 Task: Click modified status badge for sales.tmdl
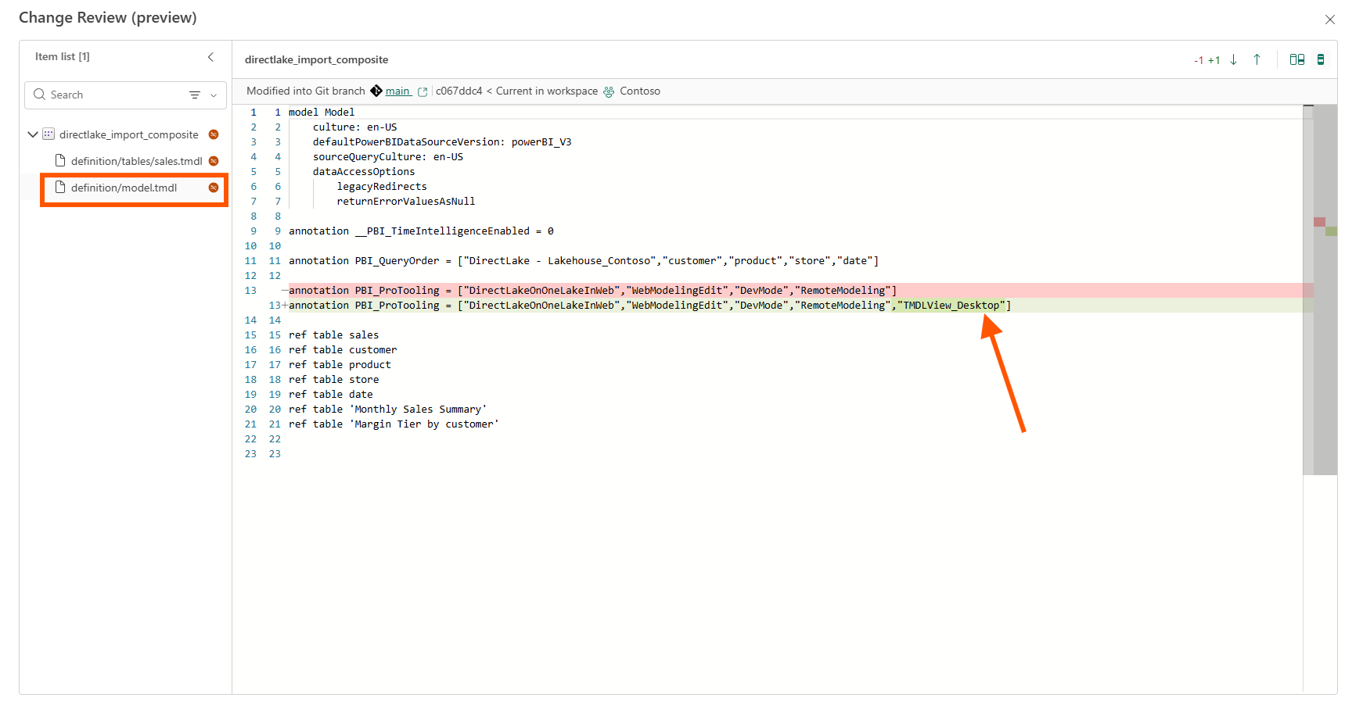pyautogui.click(x=214, y=161)
